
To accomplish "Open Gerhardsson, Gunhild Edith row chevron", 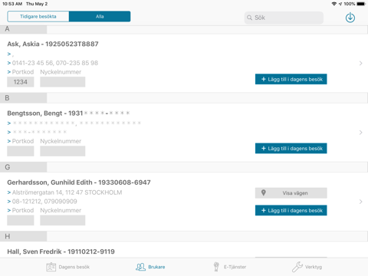I will (360, 202).
